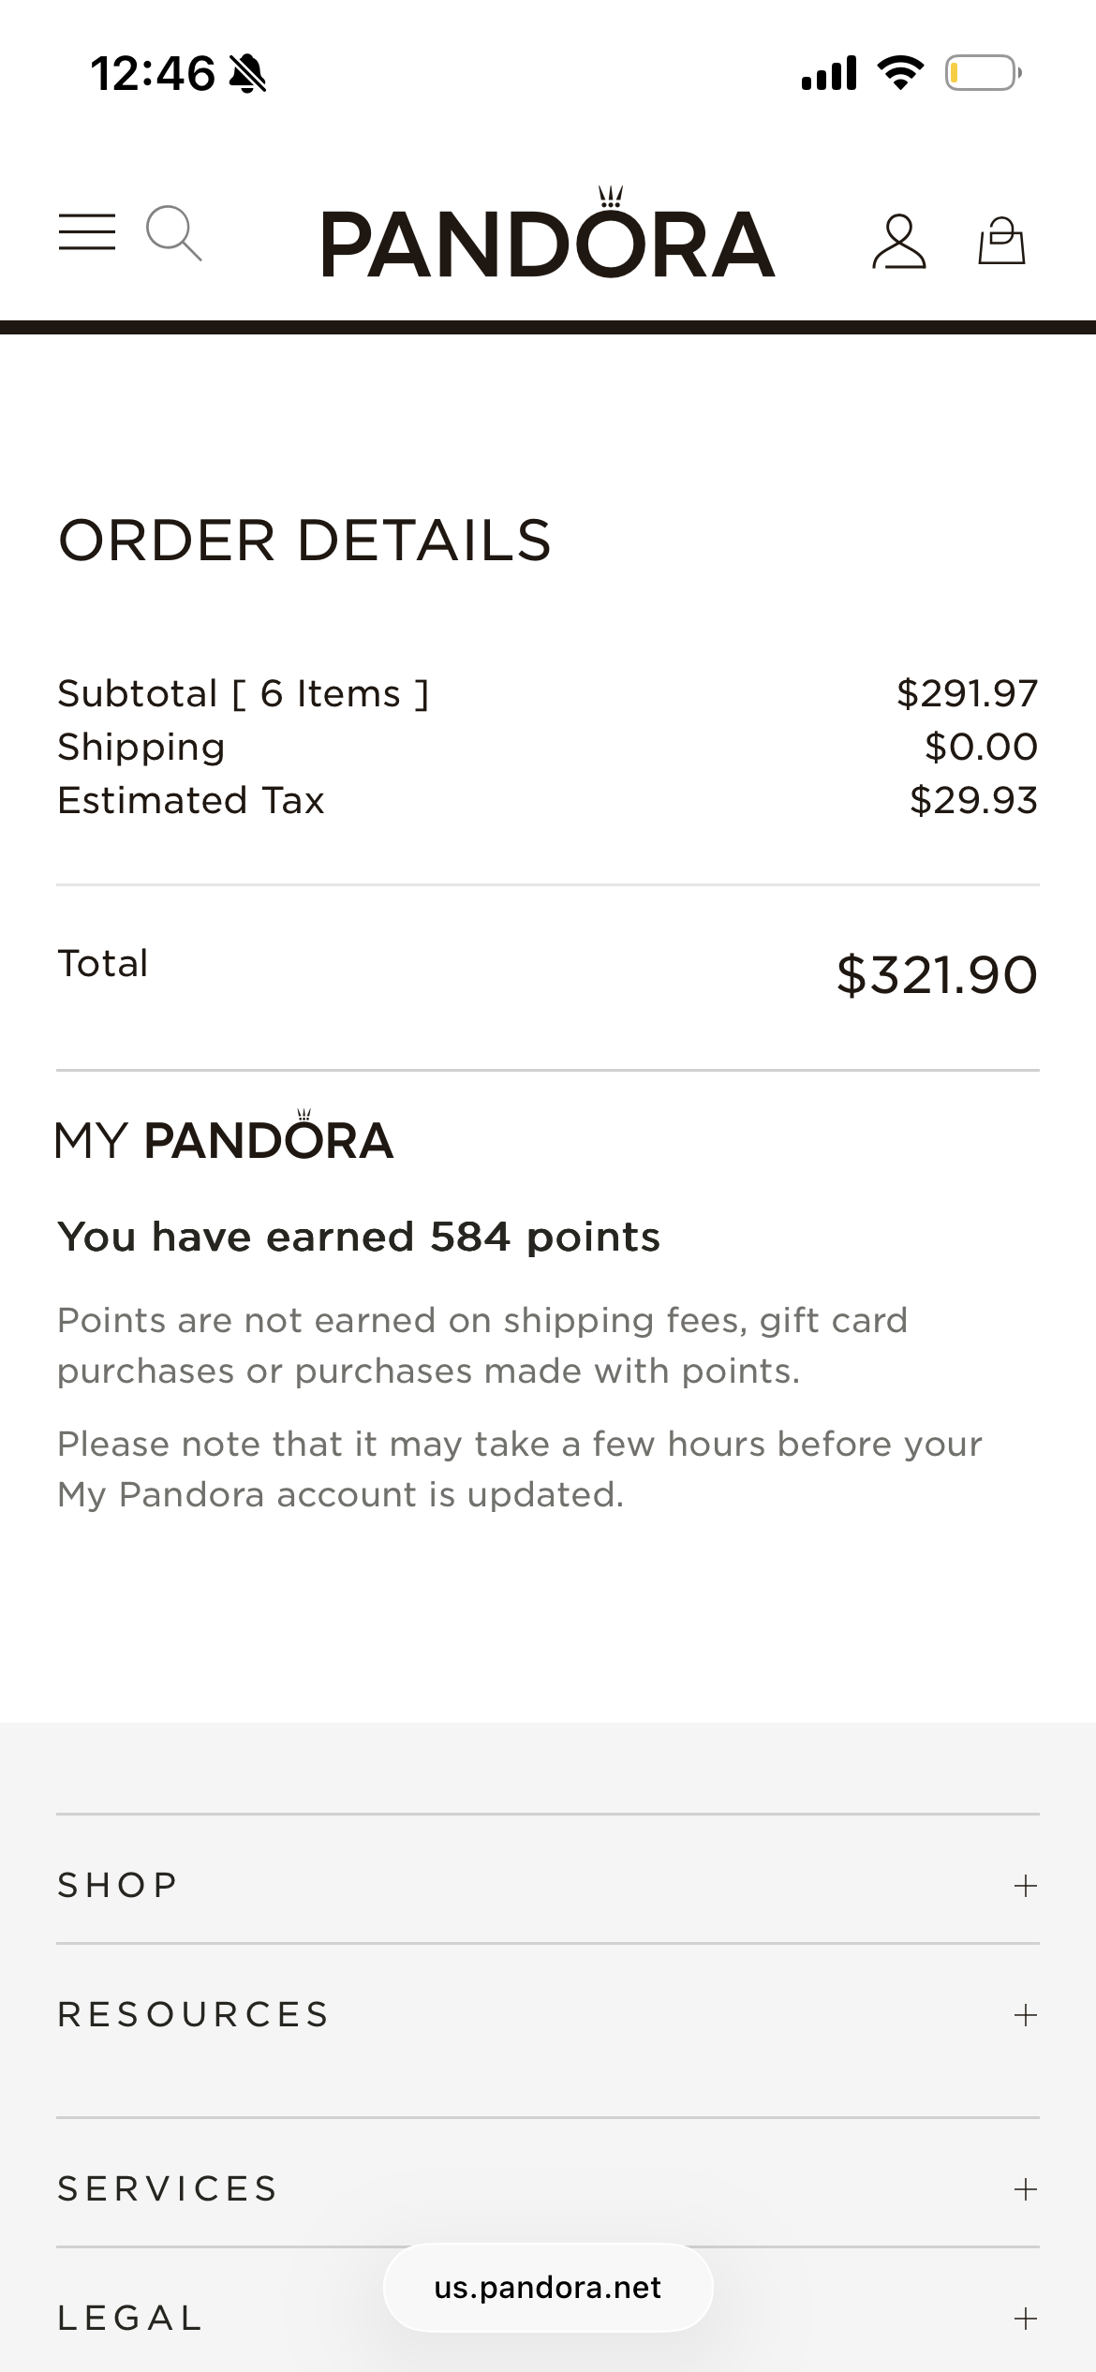Tap the us.pandora.net address pill
The height and width of the screenshot is (2372, 1096).
(x=548, y=2288)
